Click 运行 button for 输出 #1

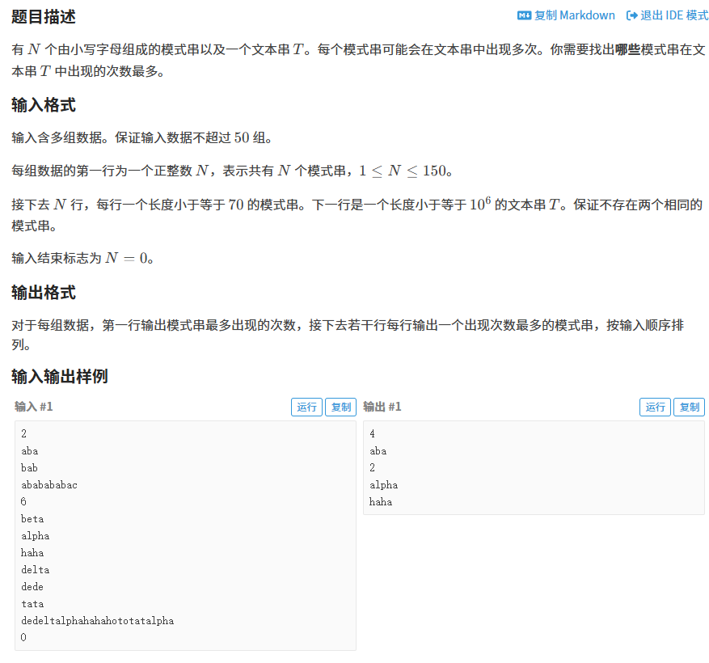click(655, 407)
